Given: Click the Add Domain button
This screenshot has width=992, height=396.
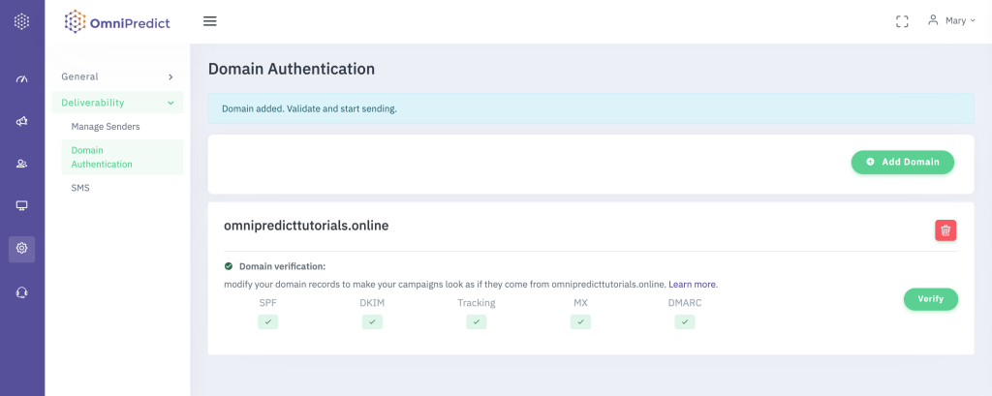Looking at the screenshot, I should tap(902, 162).
